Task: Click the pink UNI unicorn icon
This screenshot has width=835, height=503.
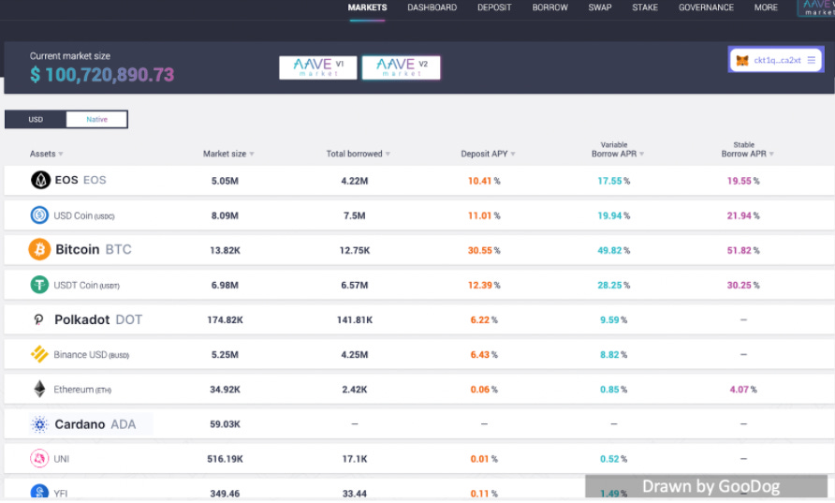Action: pos(39,458)
